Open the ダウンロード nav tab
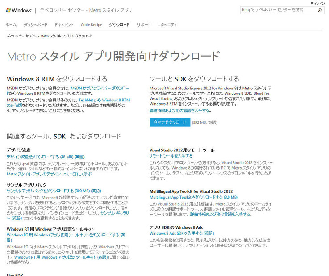 click(119, 24)
